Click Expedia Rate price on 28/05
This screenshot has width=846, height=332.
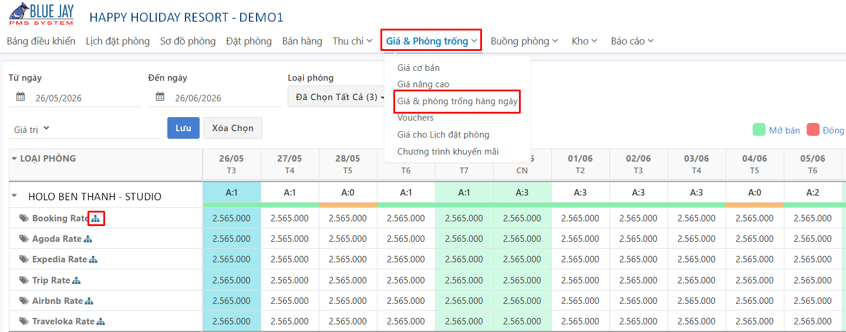pos(348,259)
